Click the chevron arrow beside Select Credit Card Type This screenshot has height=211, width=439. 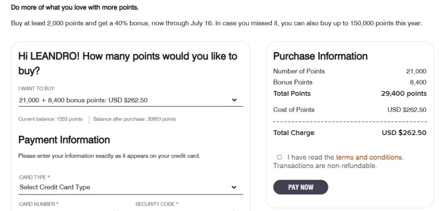(x=234, y=187)
